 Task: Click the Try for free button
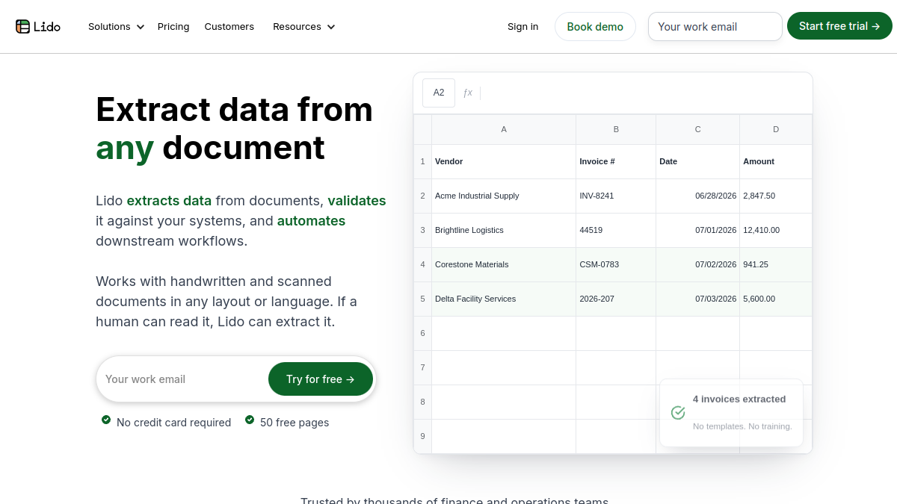pyautogui.click(x=321, y=379)
